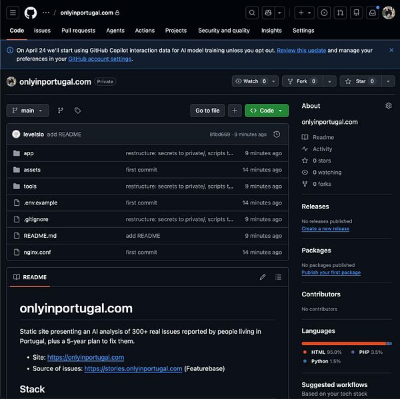Expand the Fork dropdown arrow
The width and height of the screenshot is (400, 399).
click(329, 81)
